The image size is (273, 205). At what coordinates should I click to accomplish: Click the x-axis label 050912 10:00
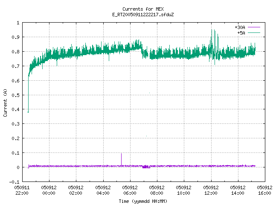[184, 190]
